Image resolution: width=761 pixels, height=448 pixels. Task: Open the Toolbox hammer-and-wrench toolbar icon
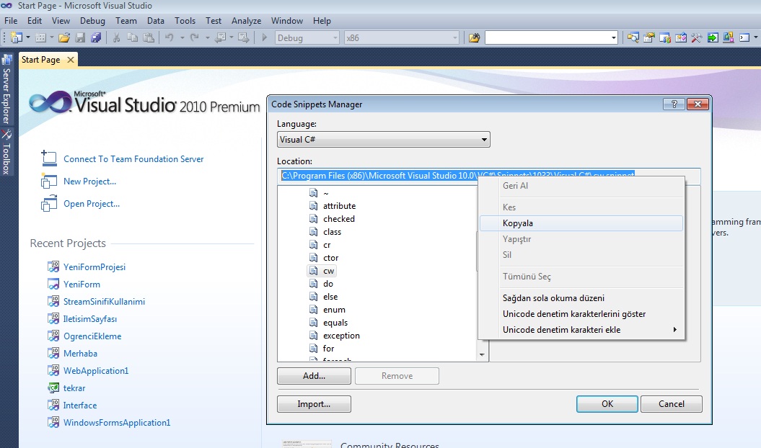697,38
